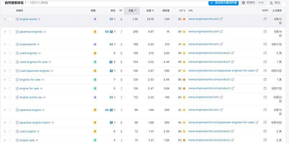Check the japanese engine row checkbox
The width and height of the screenshot is (289, 143).
[x=10, y=110]
